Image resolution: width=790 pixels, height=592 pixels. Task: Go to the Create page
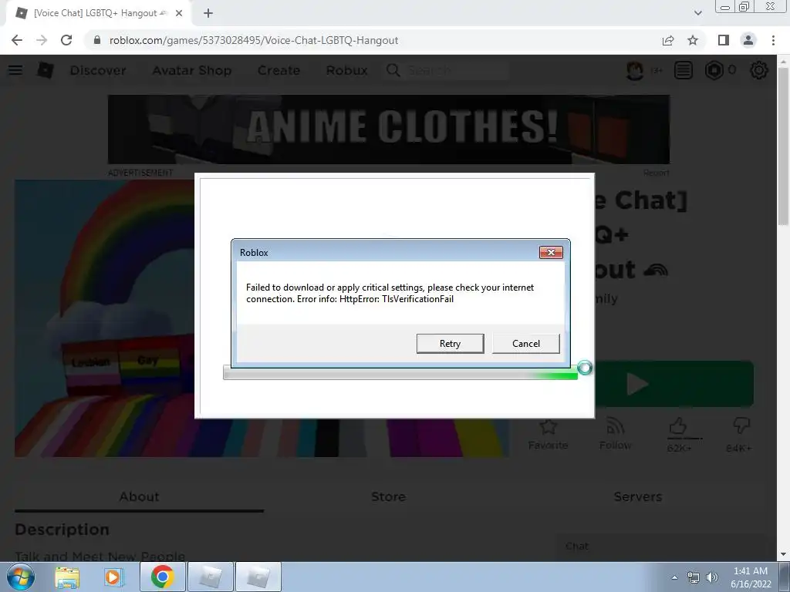click(279, 70)
